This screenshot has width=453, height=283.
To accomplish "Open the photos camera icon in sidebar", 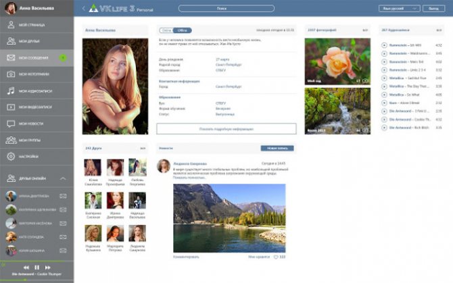I will pos(11,74).
